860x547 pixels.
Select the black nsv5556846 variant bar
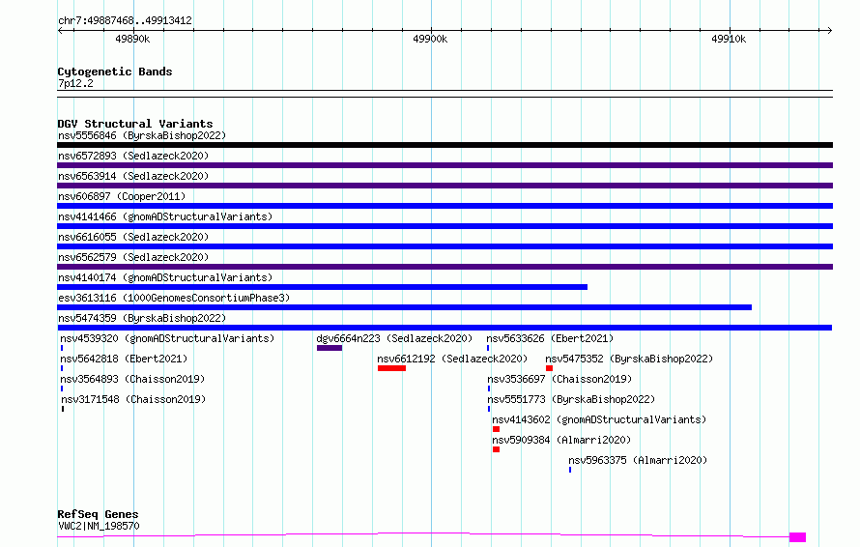444,145
